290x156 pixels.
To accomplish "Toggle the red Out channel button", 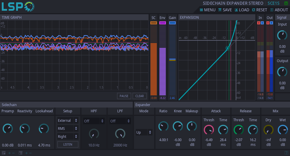I will click(268, 23).
